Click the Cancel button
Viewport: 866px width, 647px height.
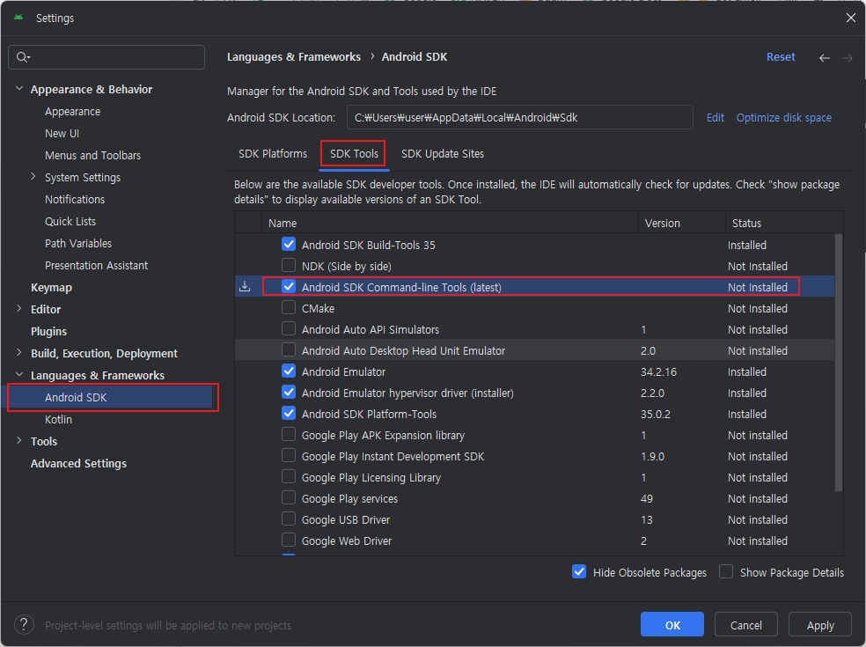point(746,624)
